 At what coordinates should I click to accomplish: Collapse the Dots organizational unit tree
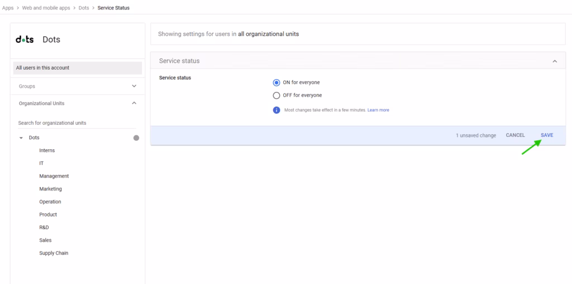pos(21,138)
